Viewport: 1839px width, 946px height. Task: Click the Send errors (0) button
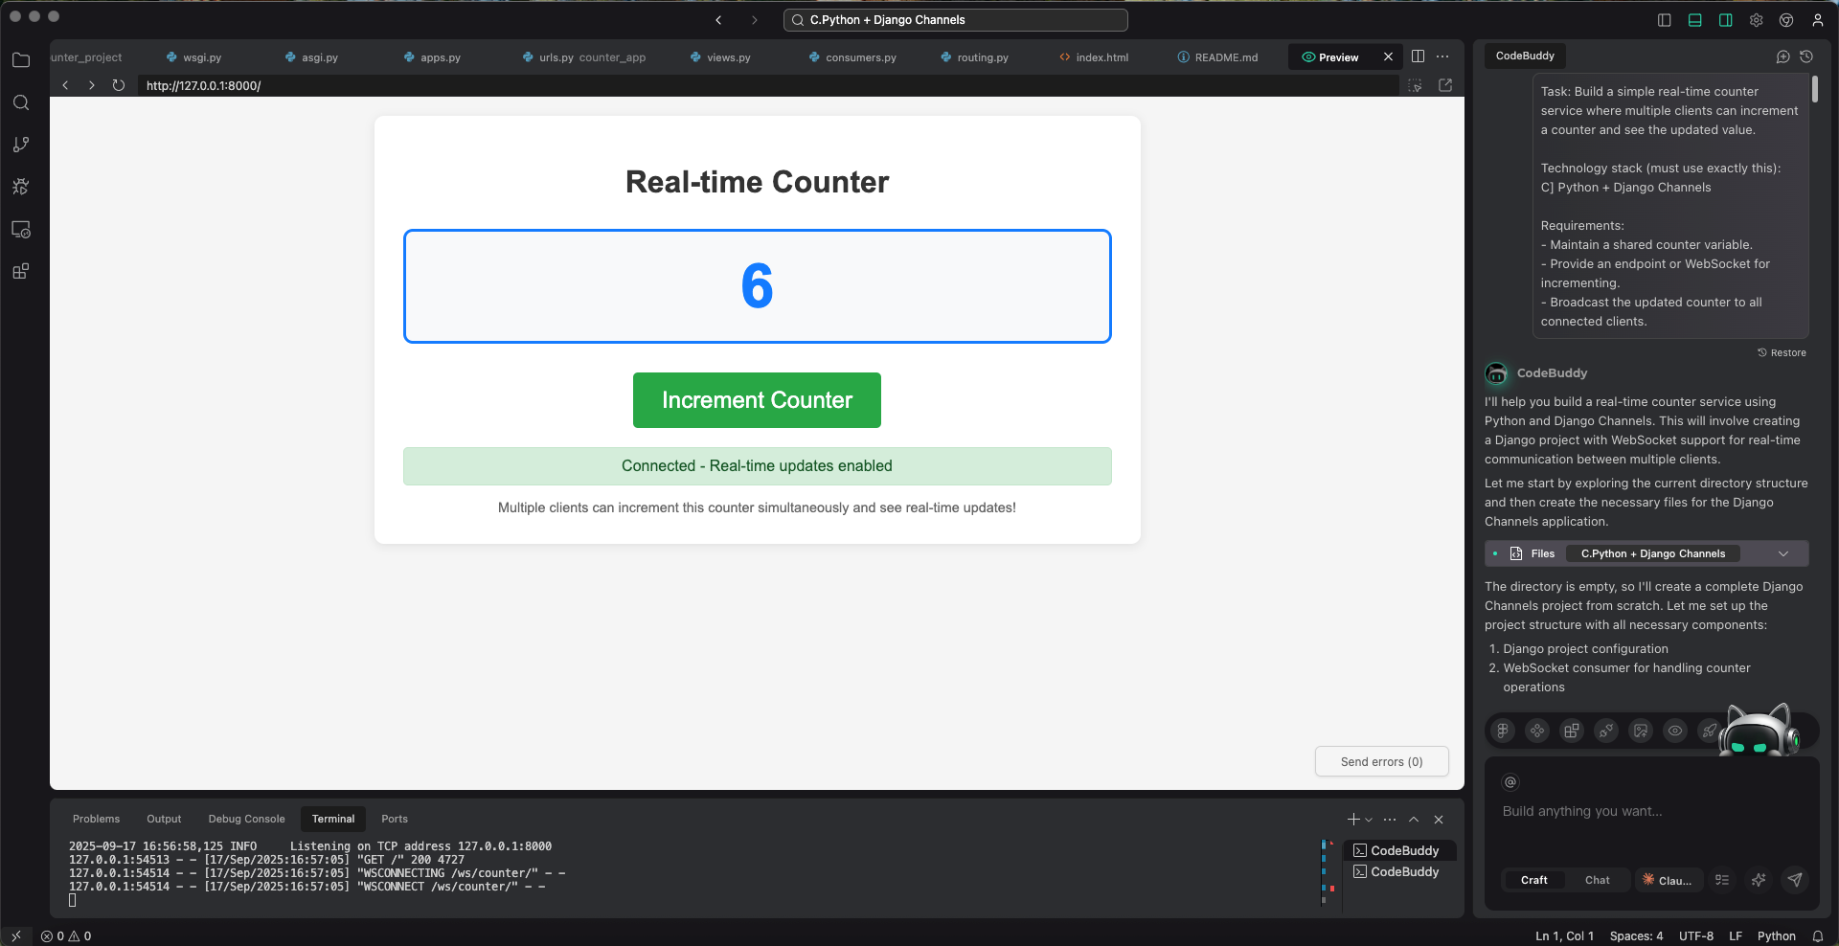tap(1381, 762)
